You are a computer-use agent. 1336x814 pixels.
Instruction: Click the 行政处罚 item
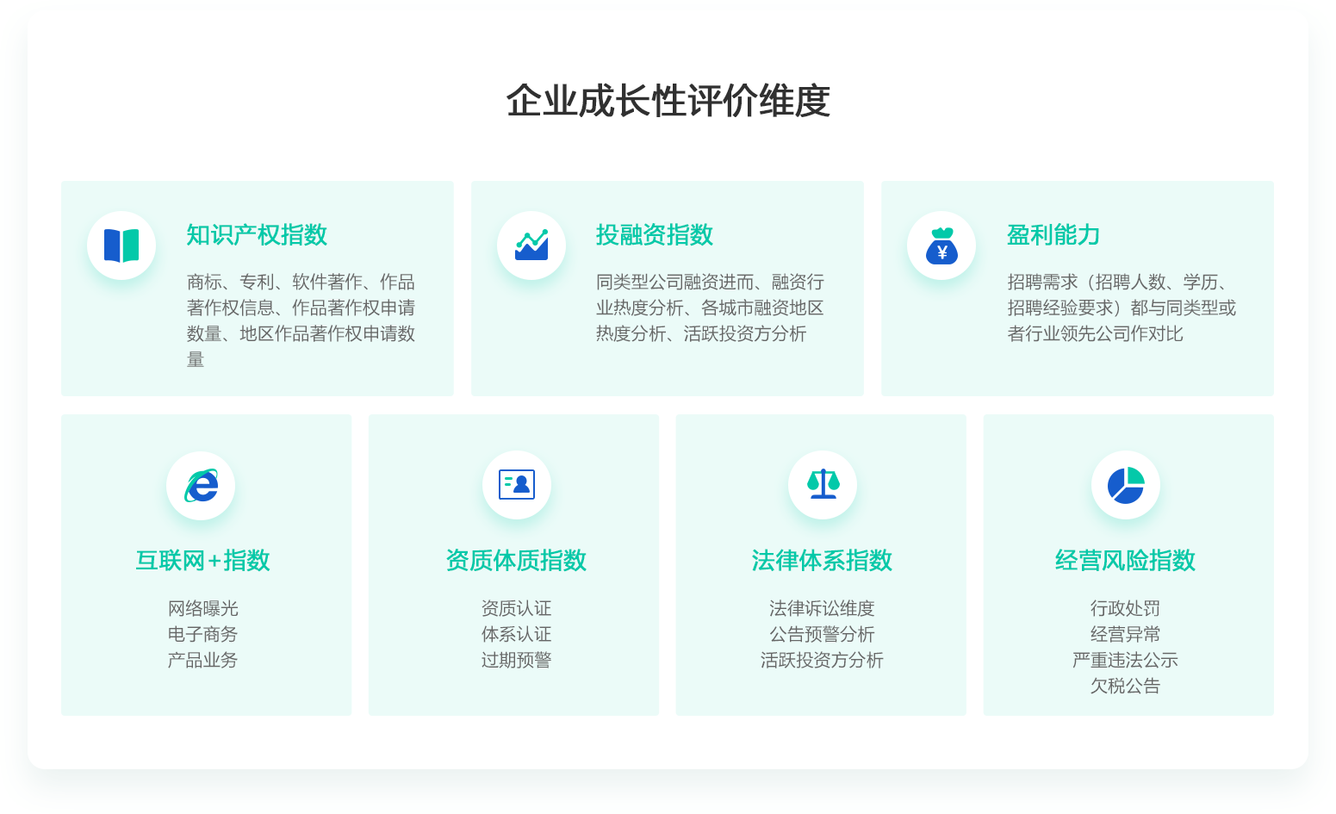(x=1125, y=609)
